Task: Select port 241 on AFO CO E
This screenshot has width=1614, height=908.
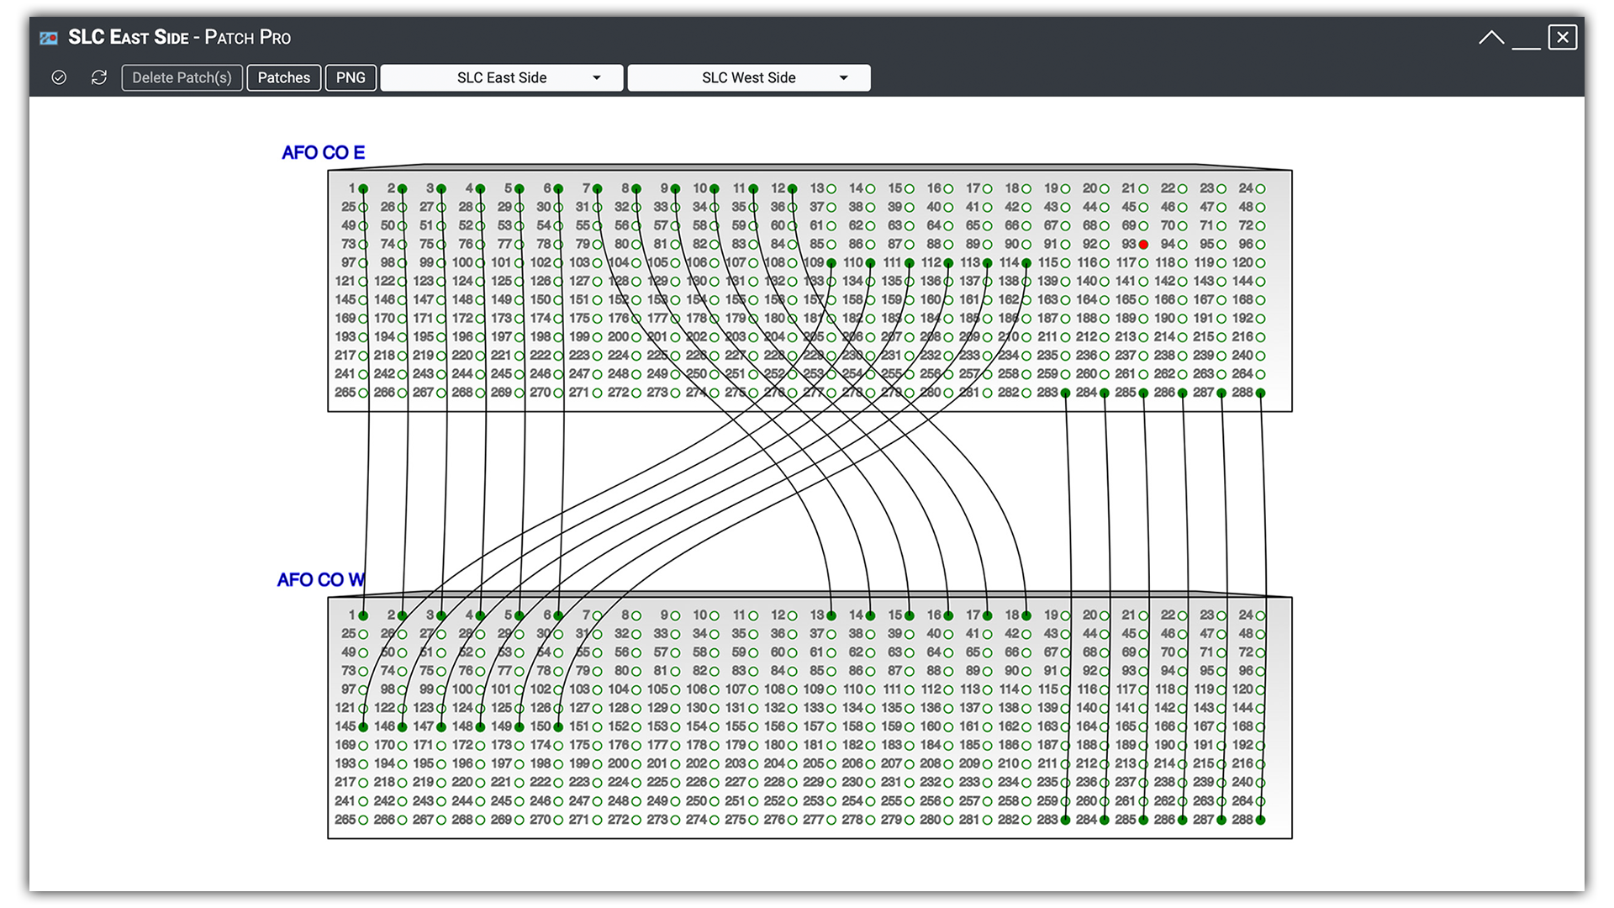Action: pos(363,374)
